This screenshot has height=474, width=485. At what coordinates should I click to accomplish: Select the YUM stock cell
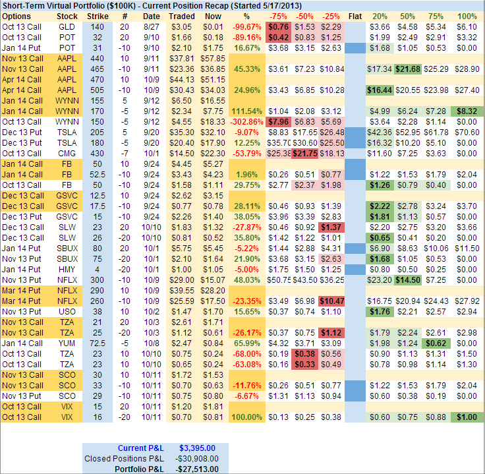pos(67,343)
